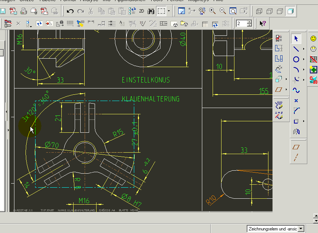The width and height of the screenshot is (318, 233).
Task: Click the move to sheet icon
Action: tap(49, 24)
